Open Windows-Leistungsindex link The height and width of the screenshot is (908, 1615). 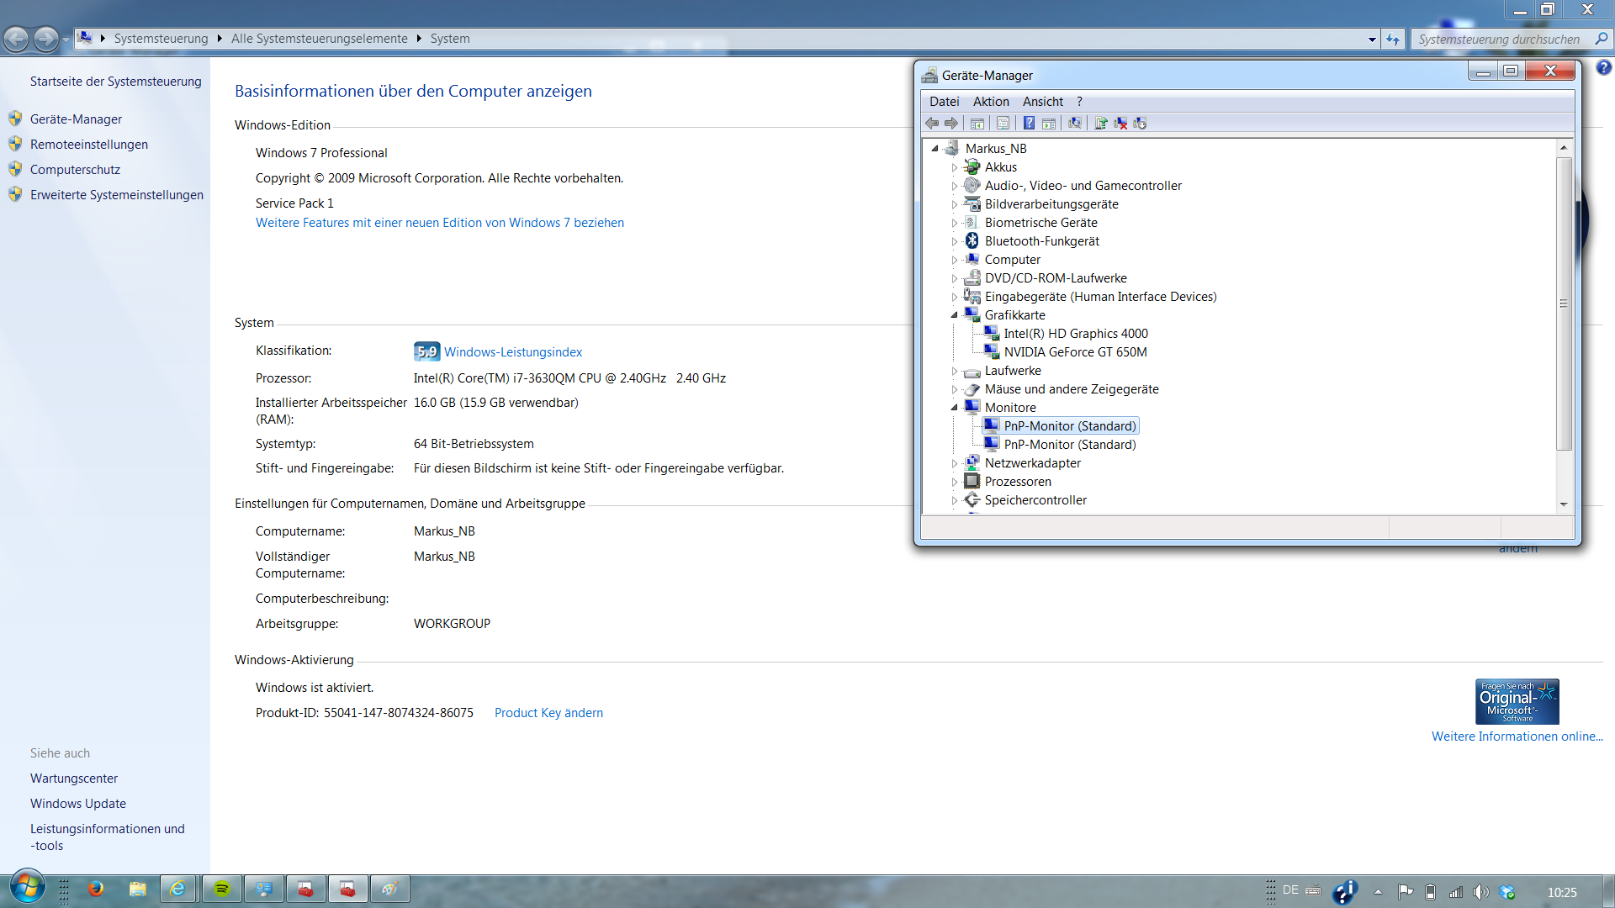click(x=512, y=352)
